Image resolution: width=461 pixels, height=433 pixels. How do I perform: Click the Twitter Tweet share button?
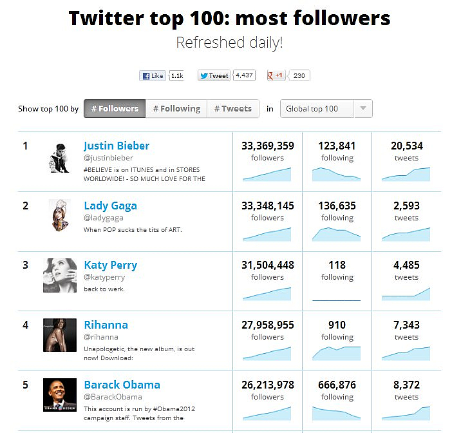[x=214, y=75]
